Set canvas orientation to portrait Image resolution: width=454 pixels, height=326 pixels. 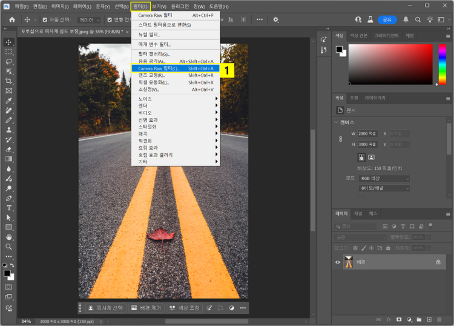coord(361,158)
